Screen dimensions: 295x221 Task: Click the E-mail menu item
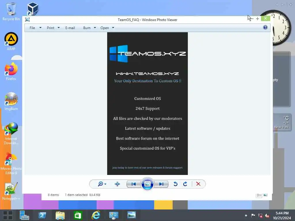[70, 28]
